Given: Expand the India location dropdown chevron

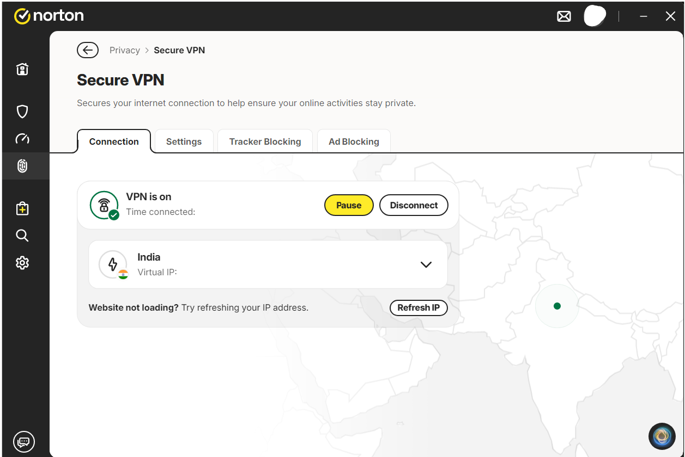Looking at the screenshot, I should point(426,264).
